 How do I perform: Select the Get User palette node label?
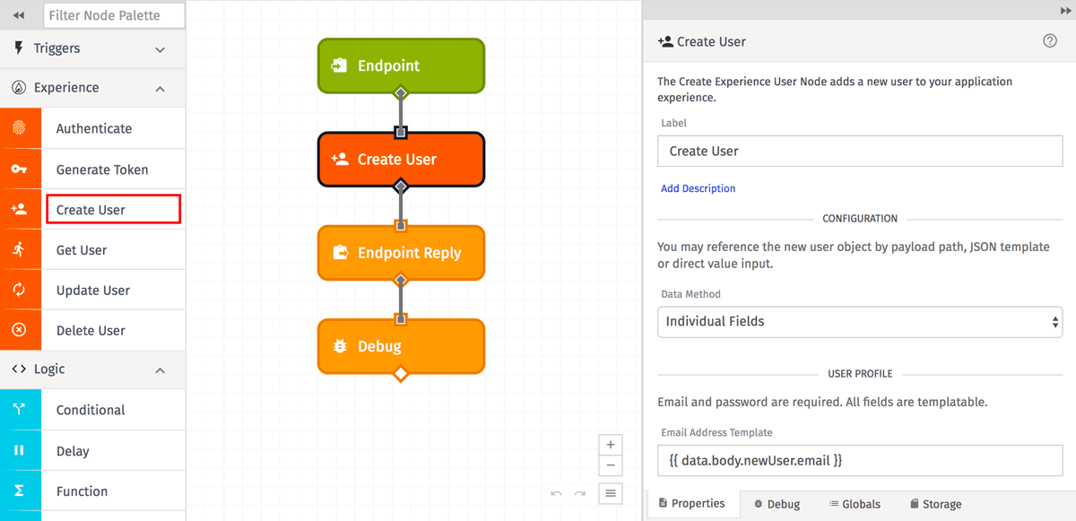(82, 250)
